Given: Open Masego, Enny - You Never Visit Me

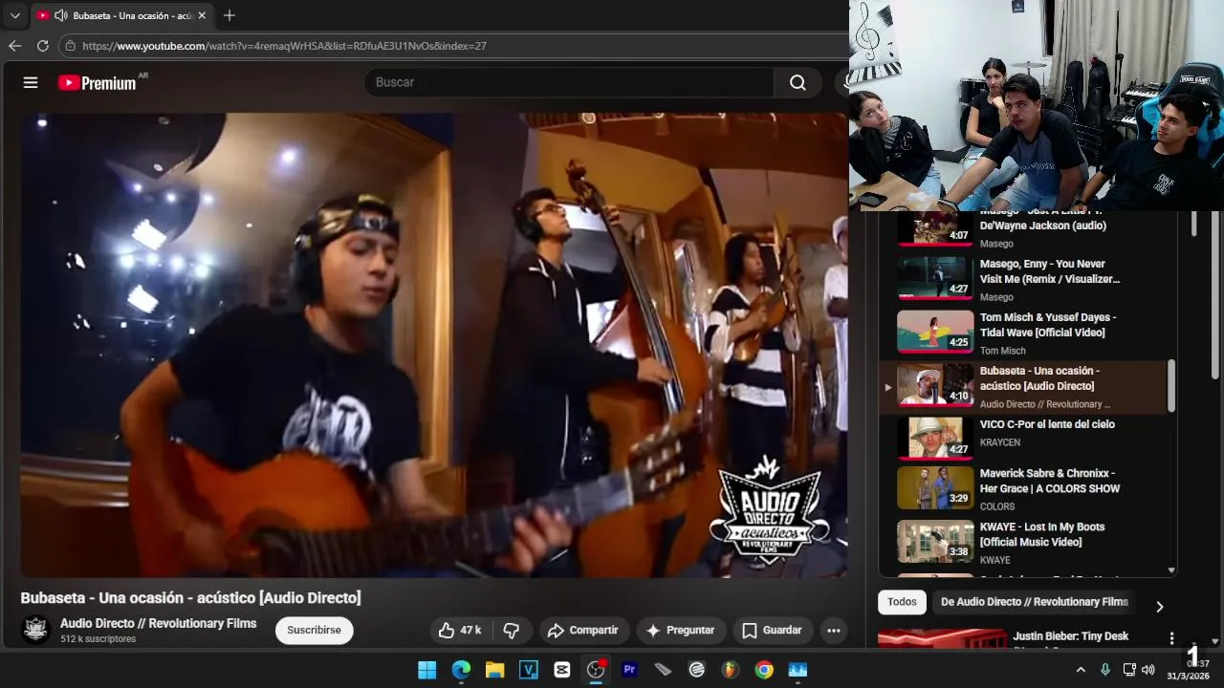Looking at the screenshot, I should 1050,271.
